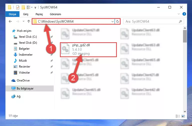The width and height of the screenshot is (192, 126).
Task: Maximize the SysWOW64 window
Action: click(170, 7)
